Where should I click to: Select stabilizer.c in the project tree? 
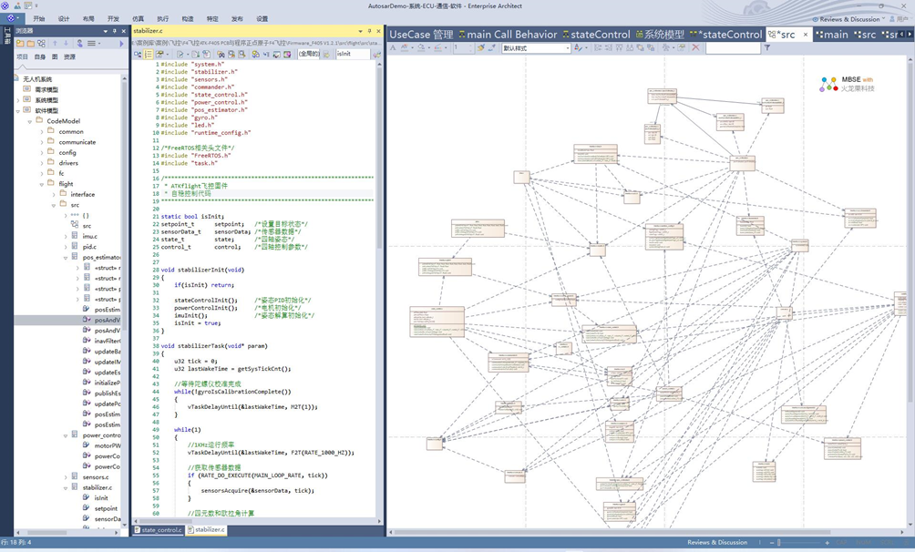click(x=97, y=487)
